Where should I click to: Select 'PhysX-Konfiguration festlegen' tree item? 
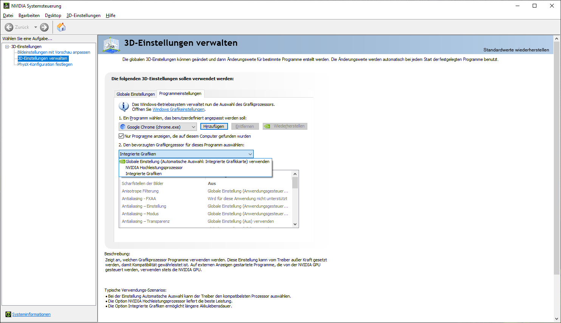coord(45,64)
